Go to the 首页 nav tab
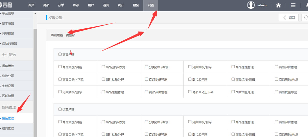 point(31,5)
